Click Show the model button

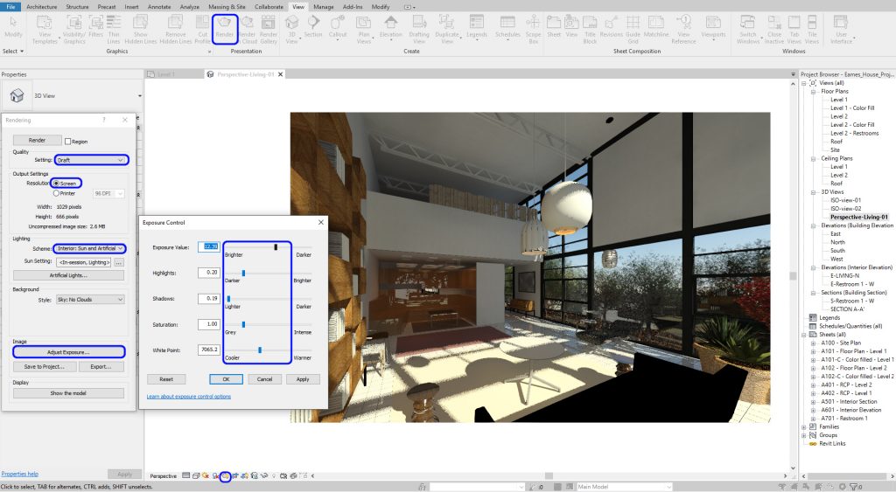click(68, 394)
